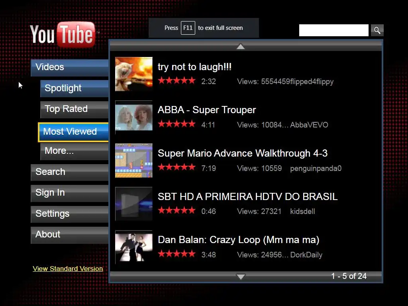Image resolution: width=408 pixels, height=306 pixels.
Task: Click the YouTube logo
Action: point(63,35)
